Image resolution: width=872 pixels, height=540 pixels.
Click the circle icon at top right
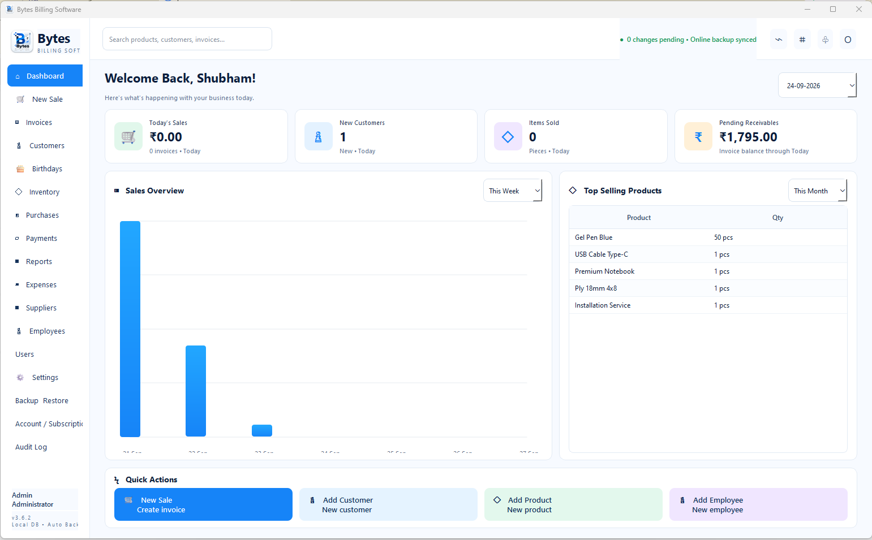[x=848, y=40]
